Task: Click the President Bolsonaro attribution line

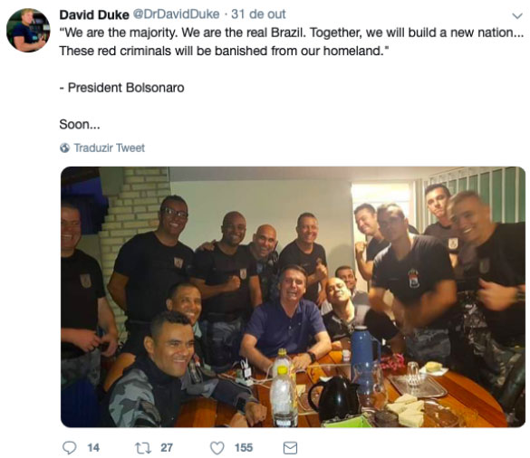Action: click(x=121, y=88)
